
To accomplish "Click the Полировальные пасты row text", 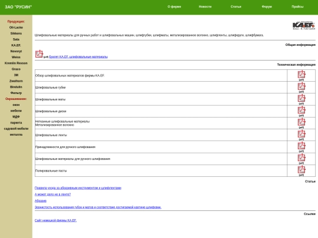I will point(51,171).
